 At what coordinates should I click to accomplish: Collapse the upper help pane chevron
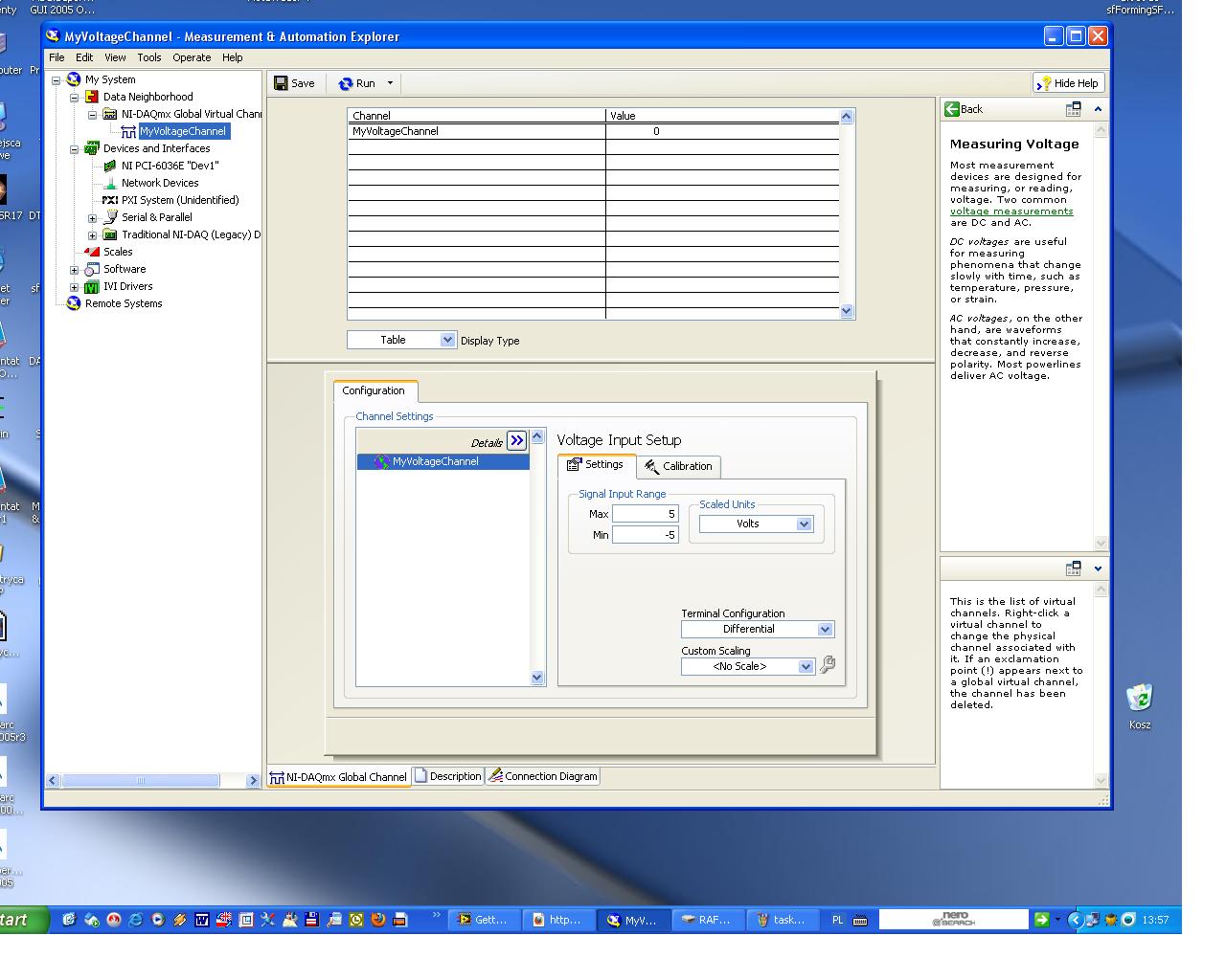click(1098, 109)
